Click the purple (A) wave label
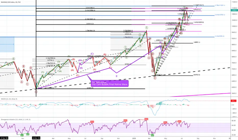Screen dimensions: 238x140 [x=80, y=60]
